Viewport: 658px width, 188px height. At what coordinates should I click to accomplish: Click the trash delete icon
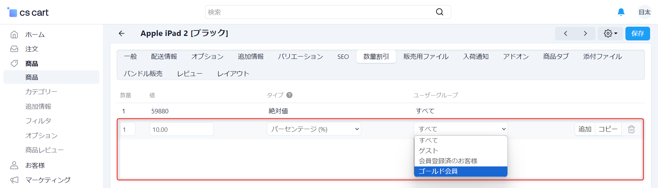pyautogui.click(x=631, y=129)
